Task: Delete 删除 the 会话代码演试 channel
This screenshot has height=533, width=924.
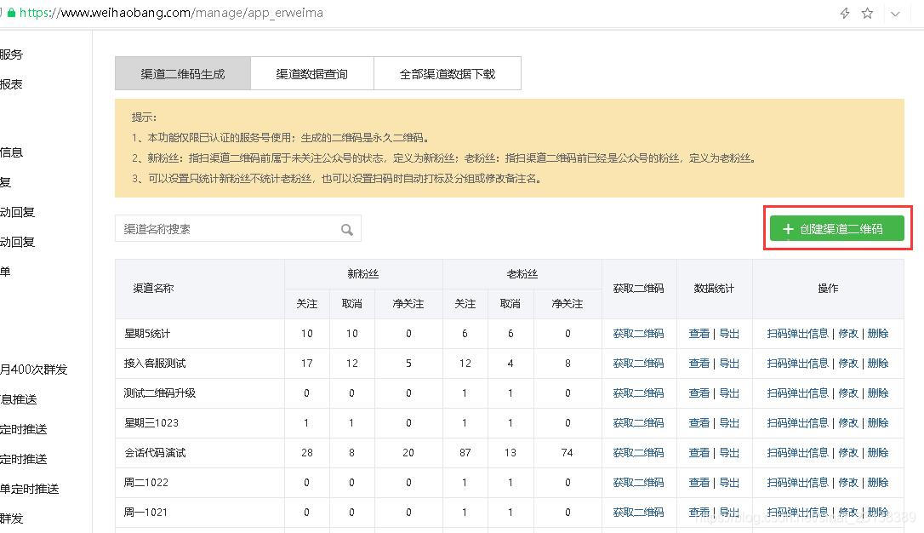Action: [x=878, y=453]
